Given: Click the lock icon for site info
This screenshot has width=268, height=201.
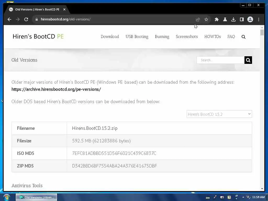Looking at the screenshot, I should tap(36, 19).
